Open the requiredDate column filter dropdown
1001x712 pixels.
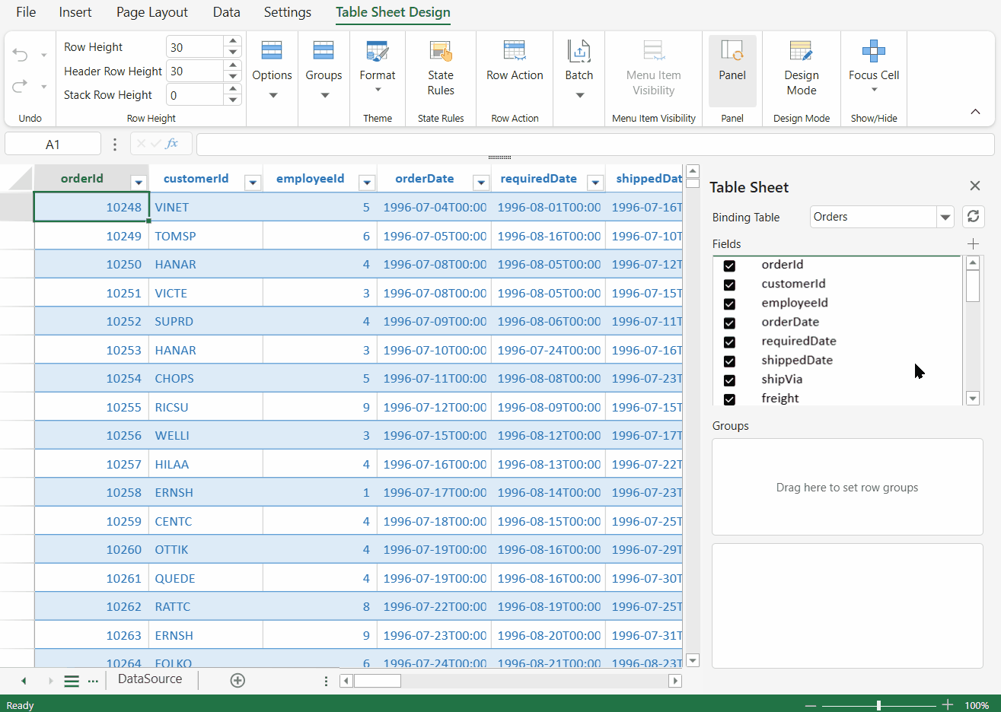(x=595, y=183)
